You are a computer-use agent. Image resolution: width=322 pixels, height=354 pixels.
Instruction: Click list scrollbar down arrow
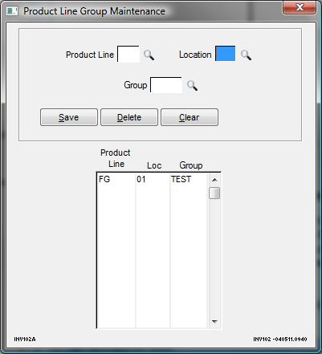214,321
